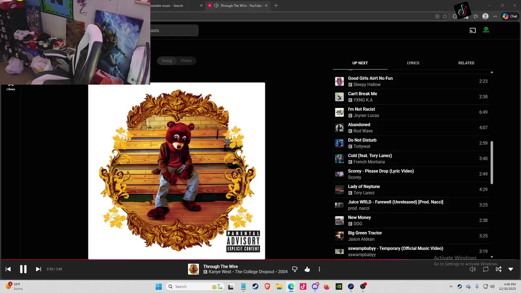
Task: Dislike Through The Wire
Action: click(x=295, y=269)
